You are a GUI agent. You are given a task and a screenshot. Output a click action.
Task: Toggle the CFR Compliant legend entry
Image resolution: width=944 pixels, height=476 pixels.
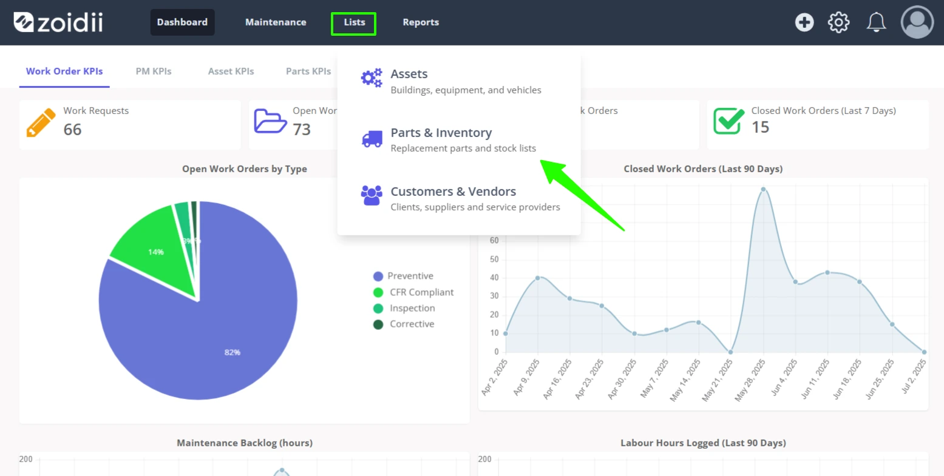coord(413,292)
